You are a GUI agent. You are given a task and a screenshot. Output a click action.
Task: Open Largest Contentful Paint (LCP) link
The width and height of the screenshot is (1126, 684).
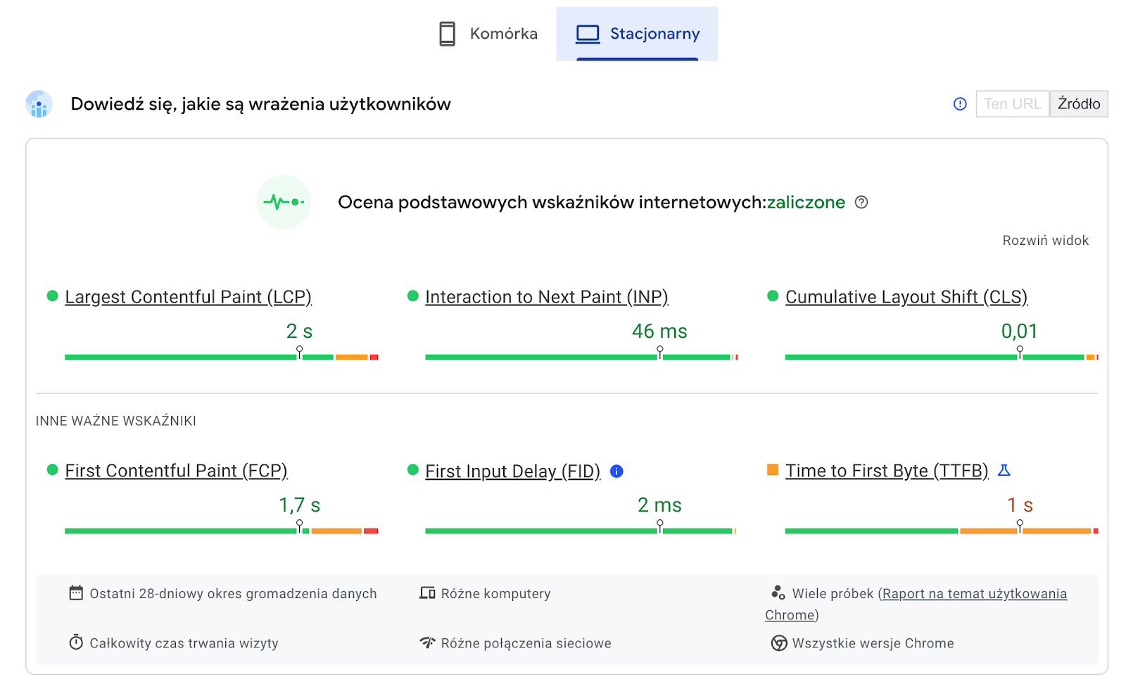click(x=188, y=297)
